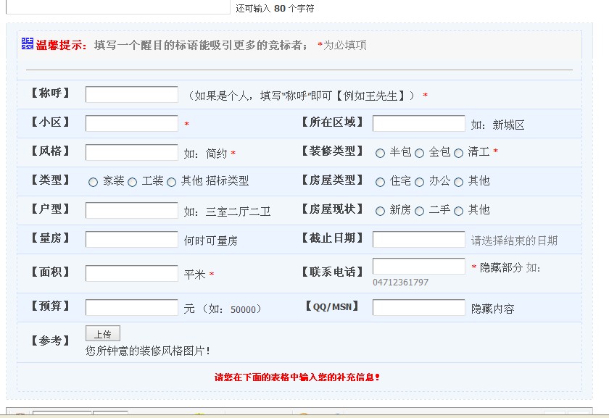Viewport: 609px width, 418px height.
Task: Select 其他 for 房屋现状
Action: (458, 211)
